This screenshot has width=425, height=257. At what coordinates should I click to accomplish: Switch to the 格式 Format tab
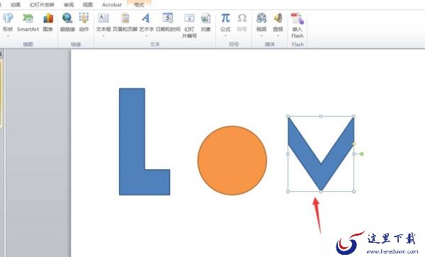pyautogui.click(x=139, y=5)
